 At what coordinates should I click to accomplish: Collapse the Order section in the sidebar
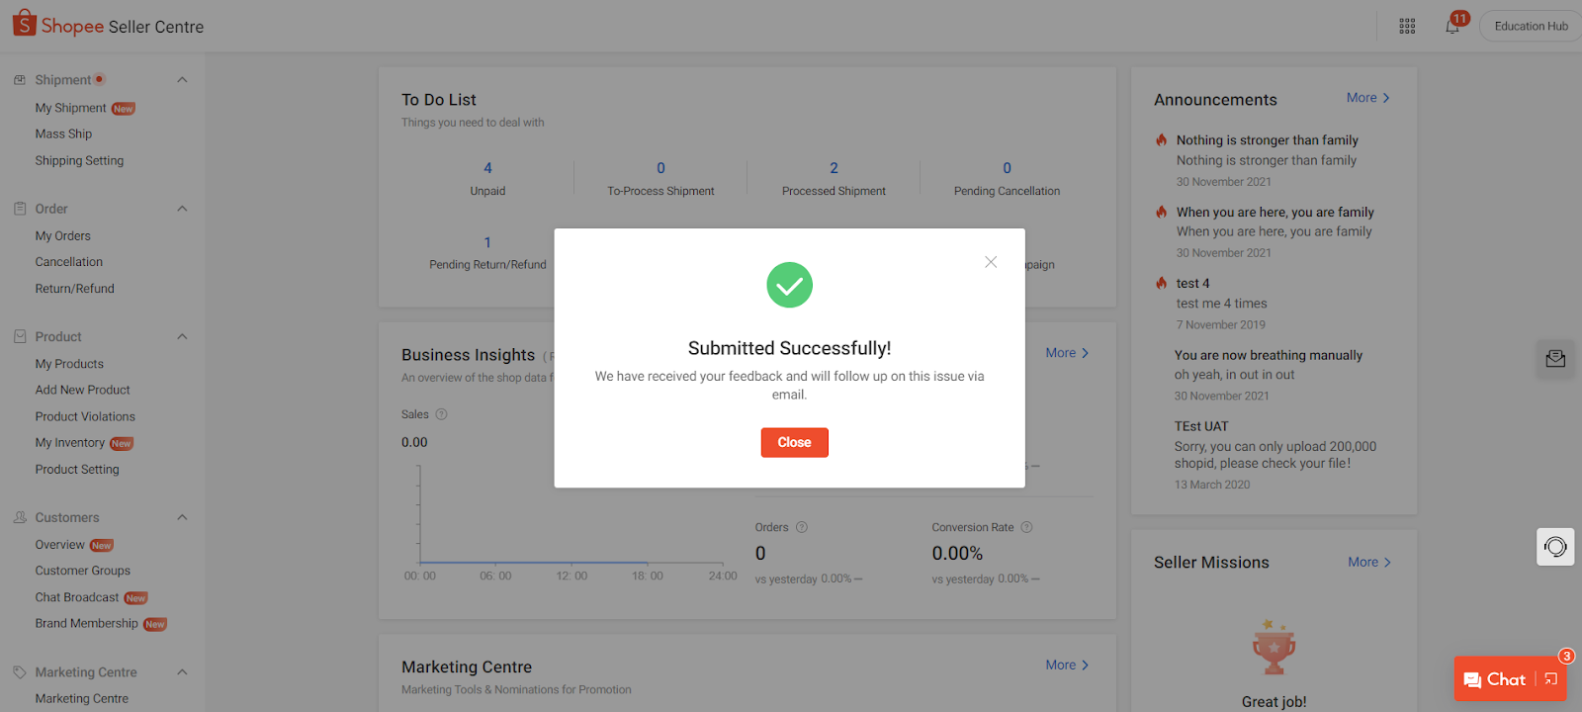coord(181,209)
